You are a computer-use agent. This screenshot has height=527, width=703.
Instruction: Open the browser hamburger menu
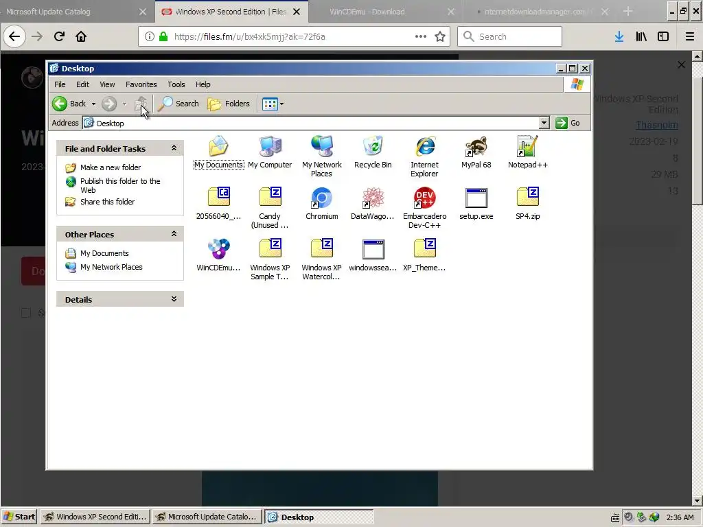pos(689,36)
